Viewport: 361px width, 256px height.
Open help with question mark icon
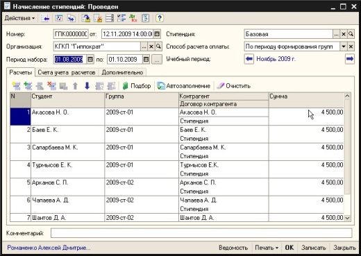[160, 18]
